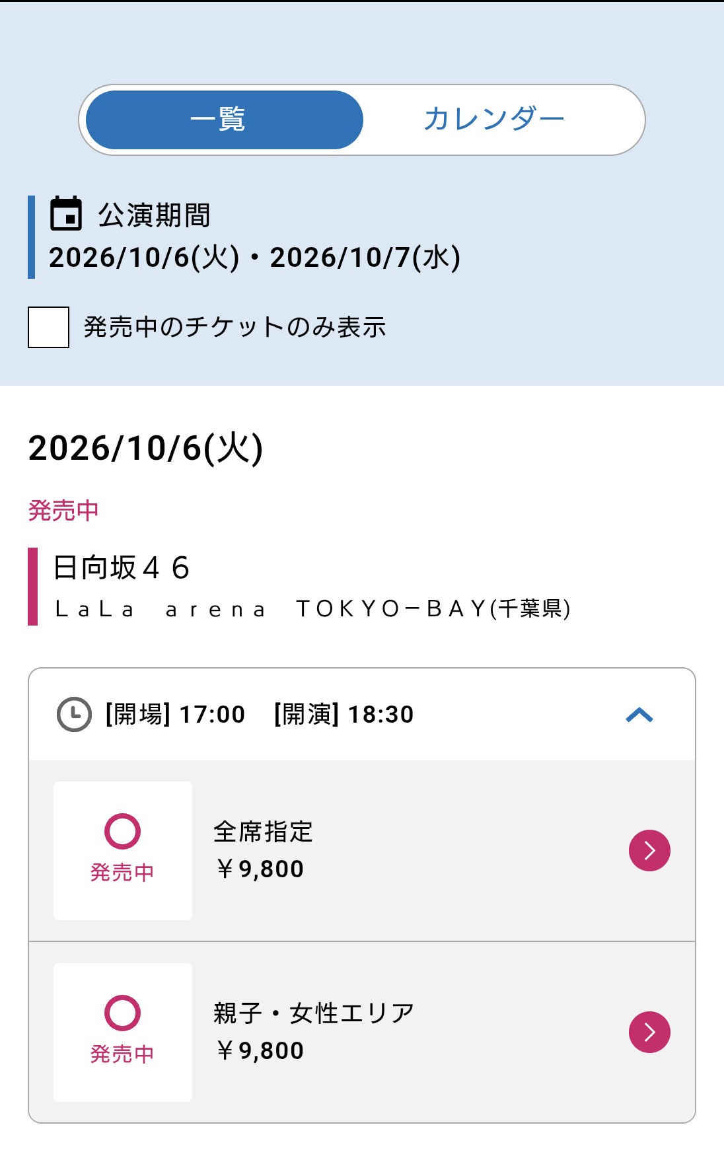The height and width of the screenshot is (1160, 724).
Task: Switch to the 一覧 list tab
Action: click(225, 120)
